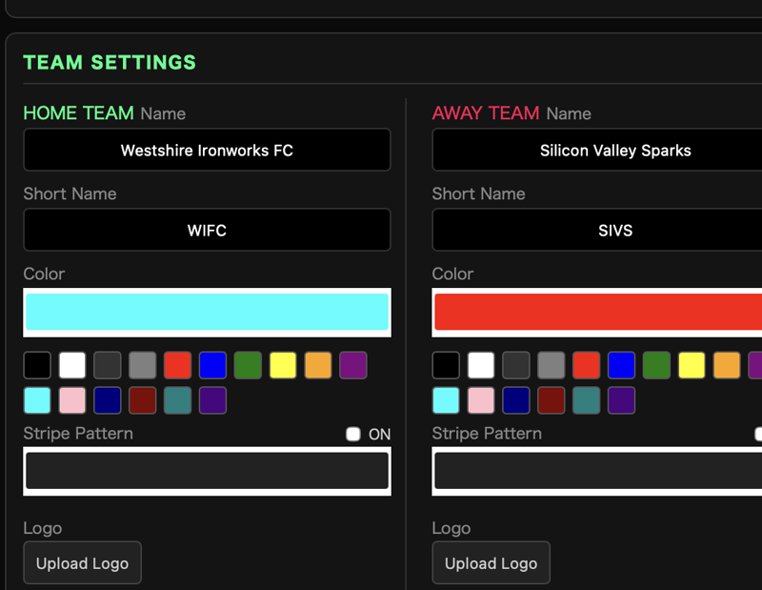Open the away team red color picker bar

coord(597,313)
